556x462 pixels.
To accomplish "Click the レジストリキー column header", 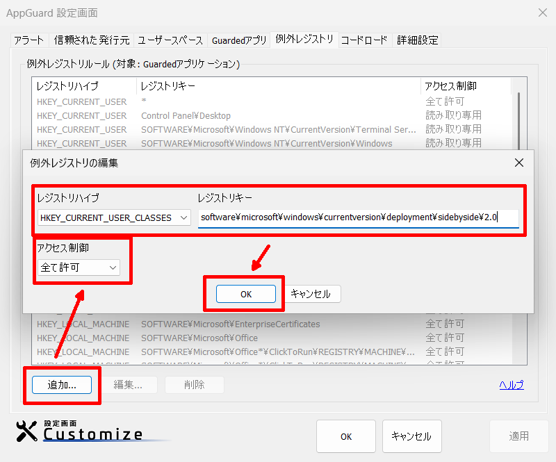I will pos(278,86).
